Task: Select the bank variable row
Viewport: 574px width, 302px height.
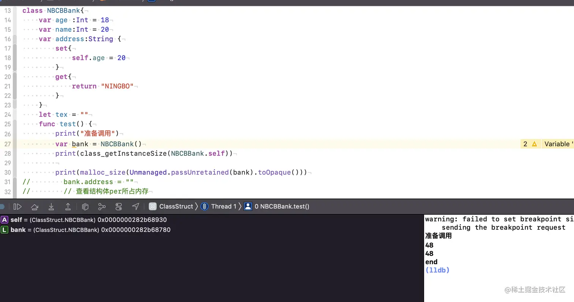Action: click(212, 230)
